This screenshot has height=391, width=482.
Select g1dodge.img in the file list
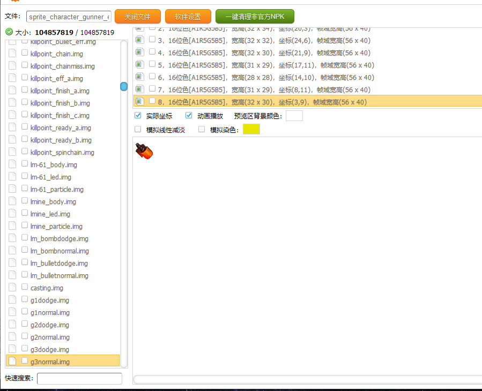click(50, 300)
